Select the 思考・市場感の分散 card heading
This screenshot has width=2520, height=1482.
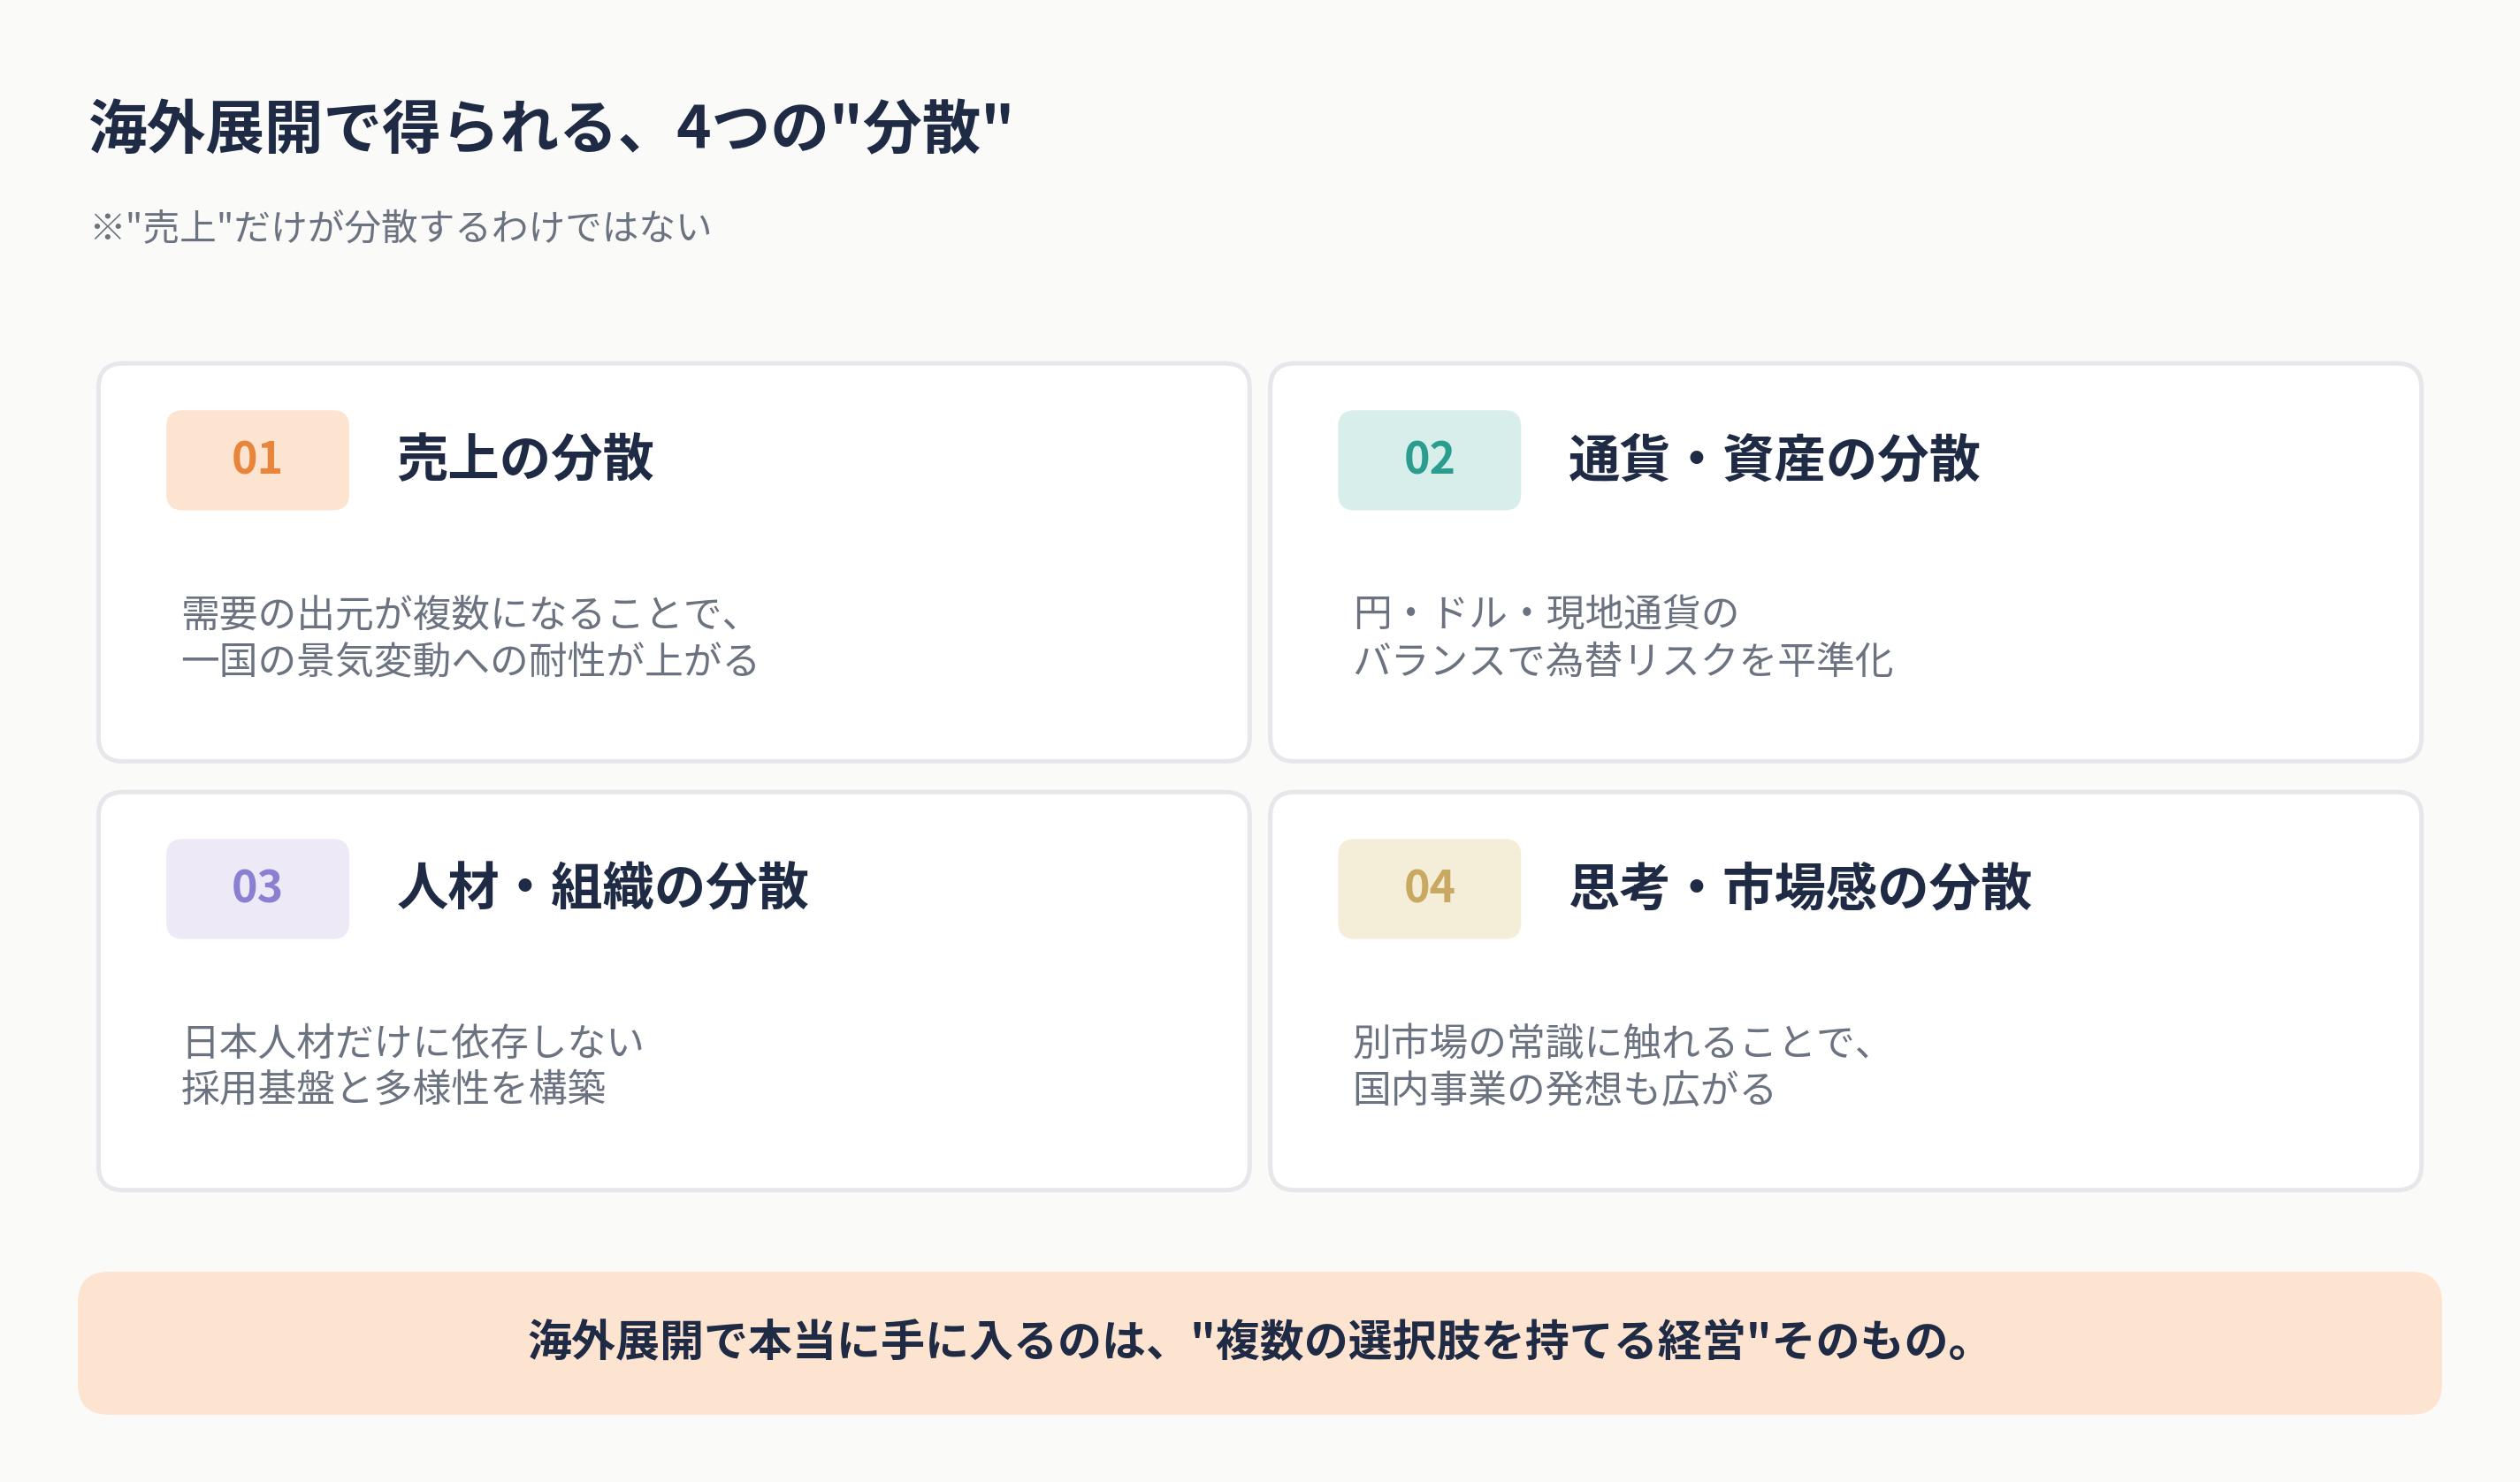(1800, 887)
